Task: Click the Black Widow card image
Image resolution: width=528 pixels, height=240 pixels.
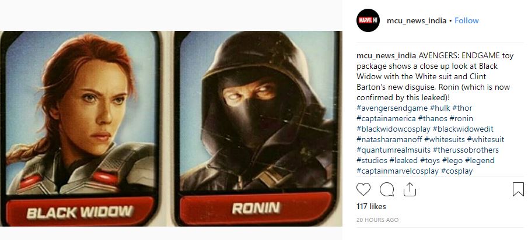Action: [80, 128]
